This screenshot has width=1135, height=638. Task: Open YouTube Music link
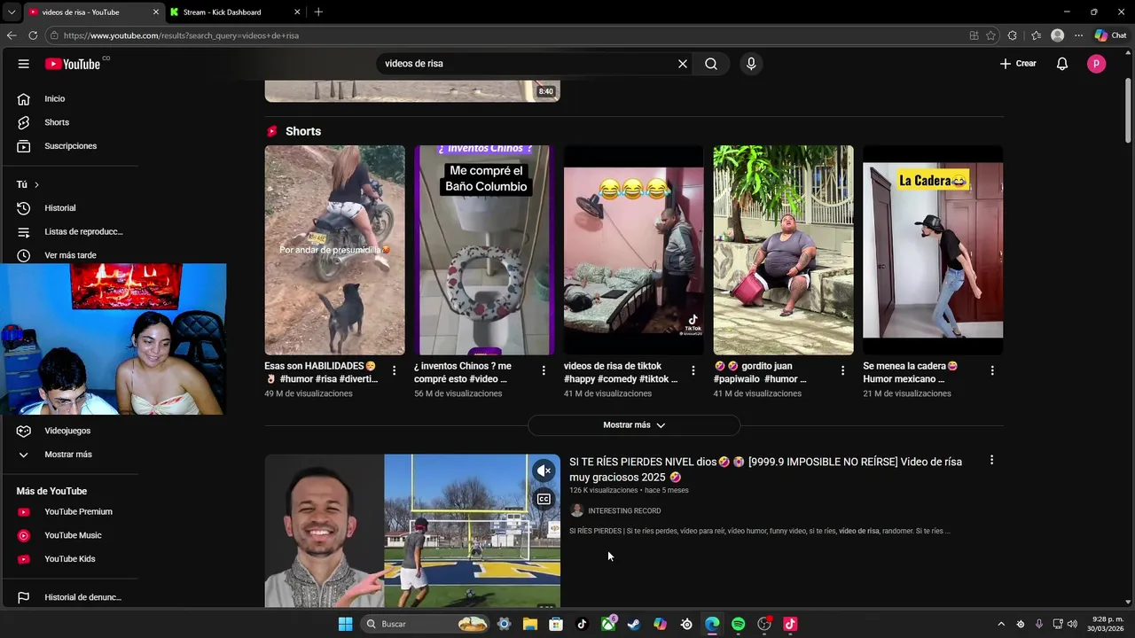click(73, 535)
